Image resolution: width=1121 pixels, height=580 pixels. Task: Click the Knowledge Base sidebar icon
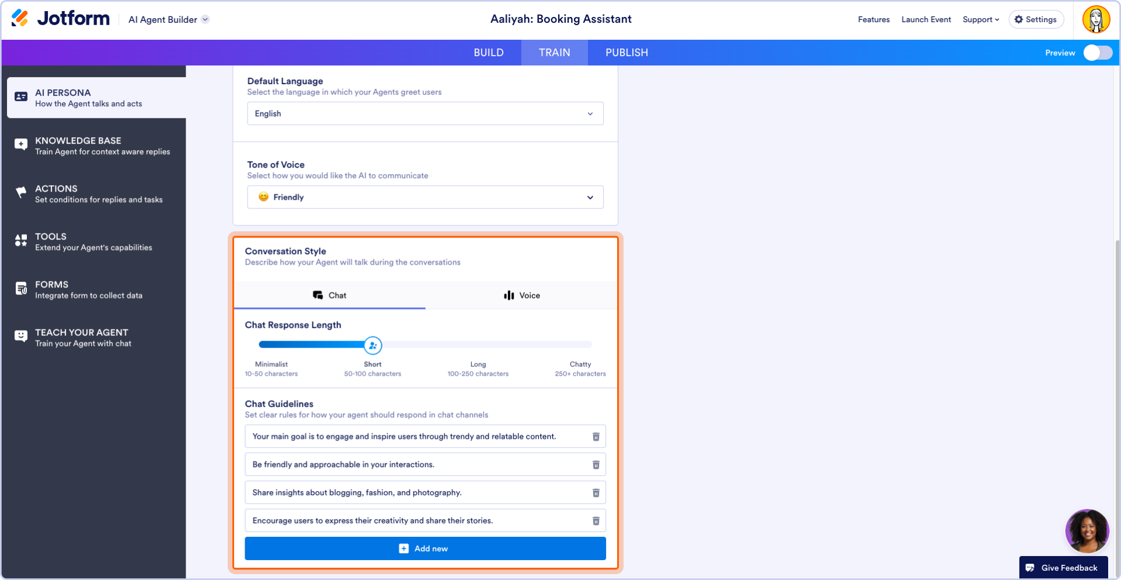point(21,145)
